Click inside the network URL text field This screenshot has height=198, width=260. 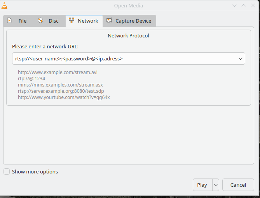coord(117,58)
